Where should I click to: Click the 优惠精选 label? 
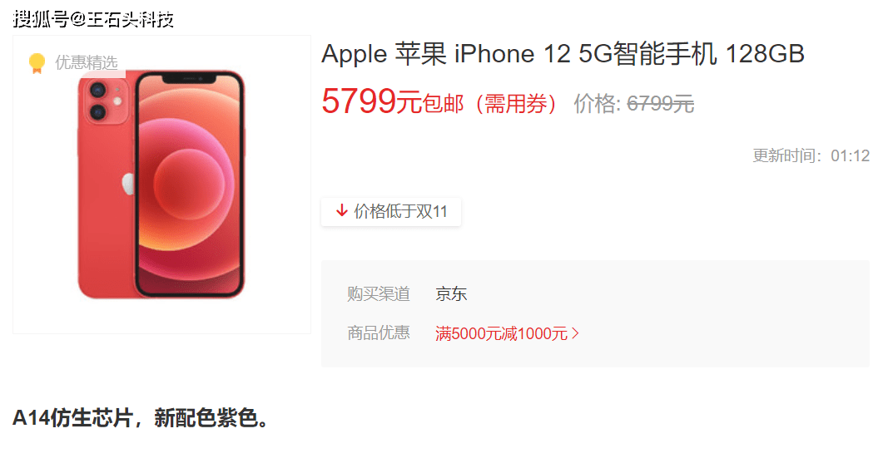[87, 62]
